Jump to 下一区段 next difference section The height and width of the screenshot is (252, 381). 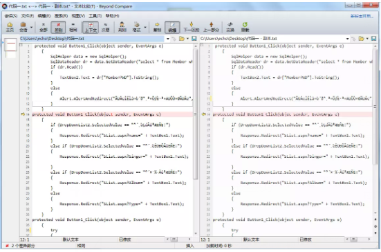coord(192,27)
